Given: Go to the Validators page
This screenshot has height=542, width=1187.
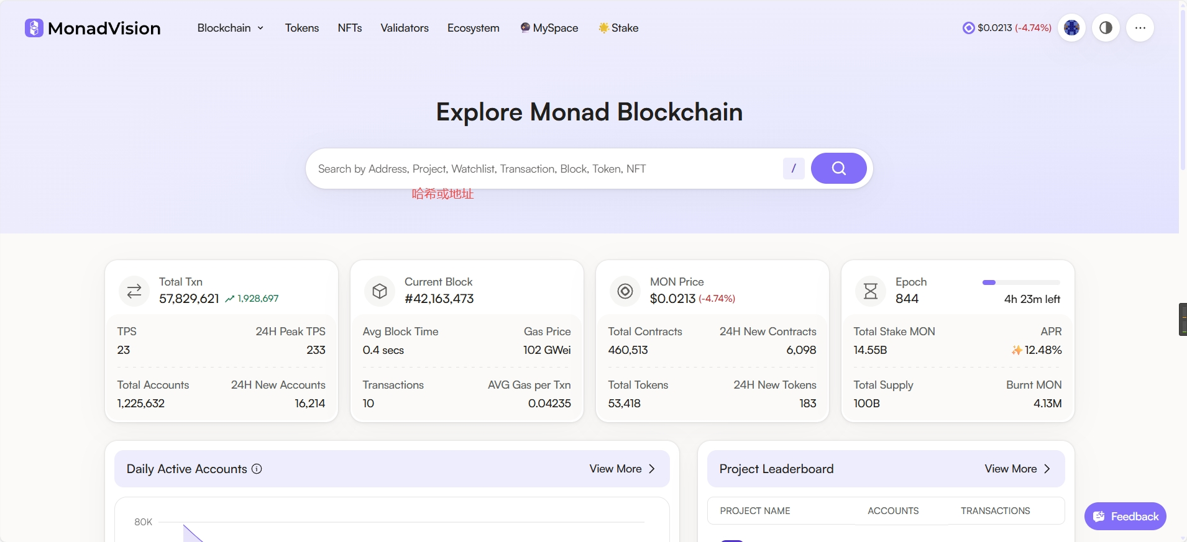Looking at the screenshot, I should point(405,28).
